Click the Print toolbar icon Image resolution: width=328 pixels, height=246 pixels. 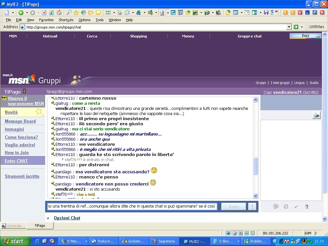click(120, 13)
